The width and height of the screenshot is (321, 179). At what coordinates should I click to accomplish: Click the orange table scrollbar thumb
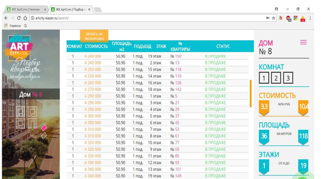coord(250,94)
